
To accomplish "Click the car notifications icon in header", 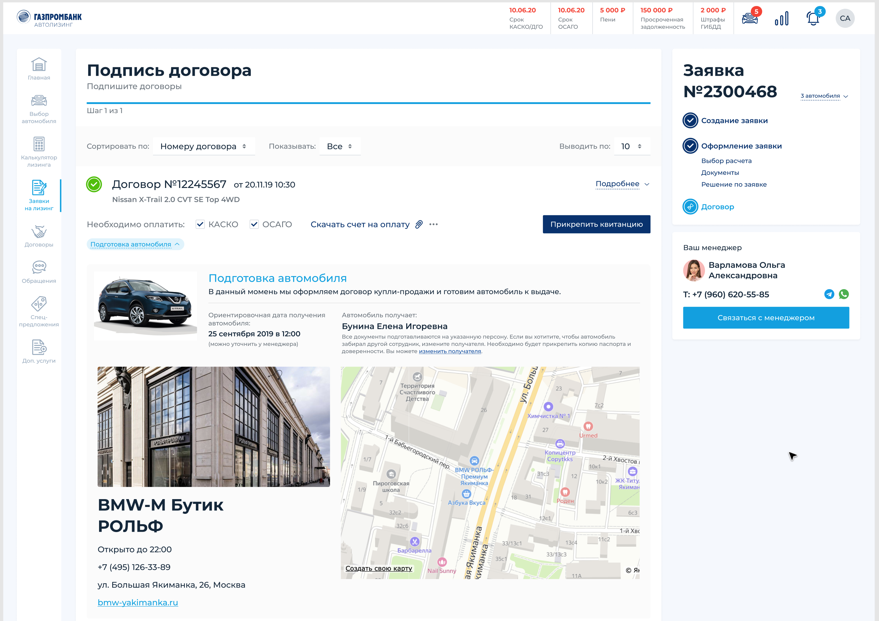I will click(x=749, y=18).
